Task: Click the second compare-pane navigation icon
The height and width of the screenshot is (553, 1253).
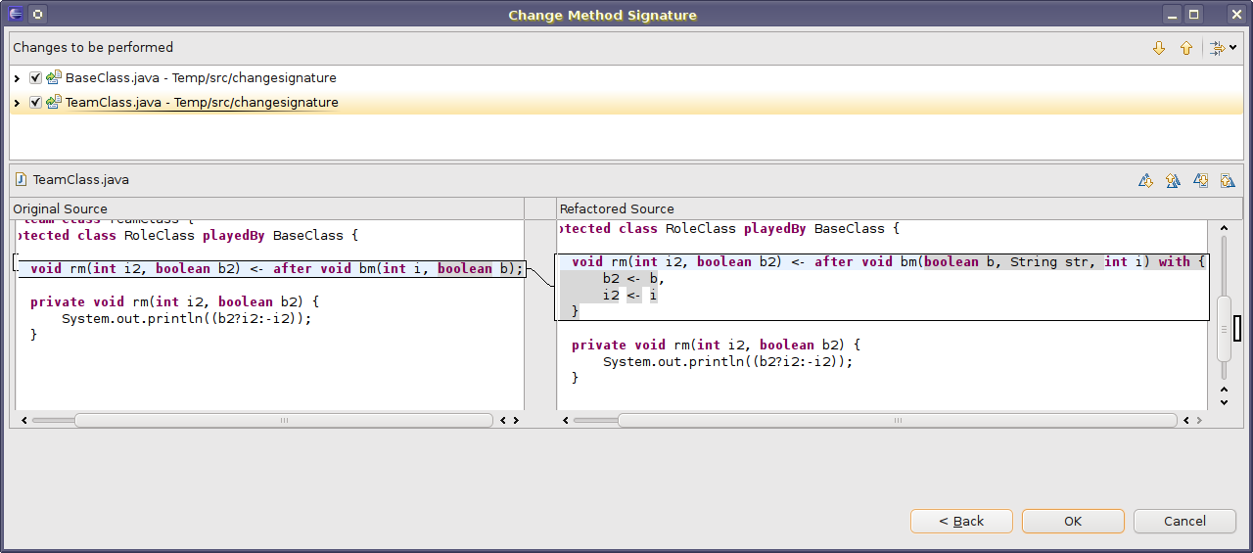Action: click(x=1173, y=180)
